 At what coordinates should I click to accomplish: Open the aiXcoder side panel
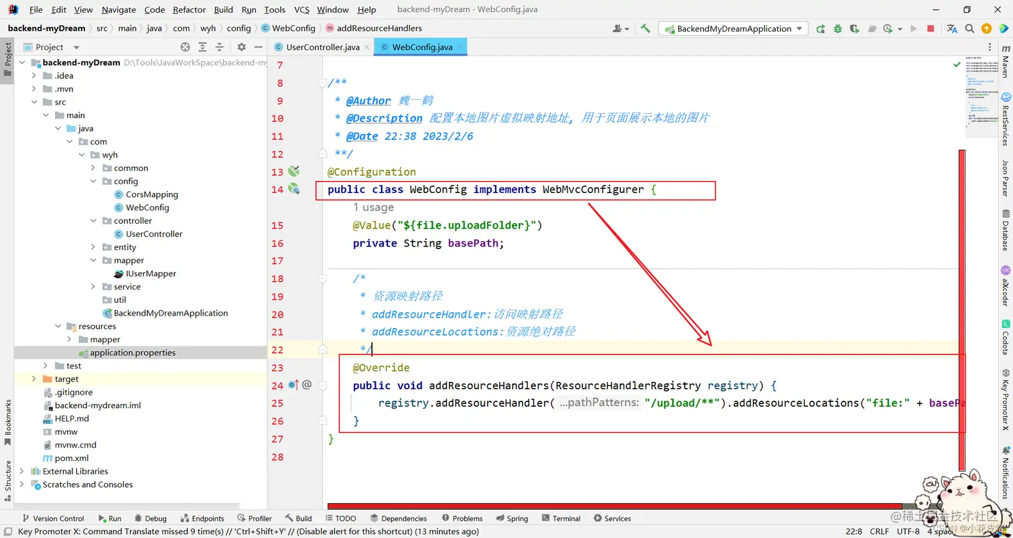[x=1005, y=286]
